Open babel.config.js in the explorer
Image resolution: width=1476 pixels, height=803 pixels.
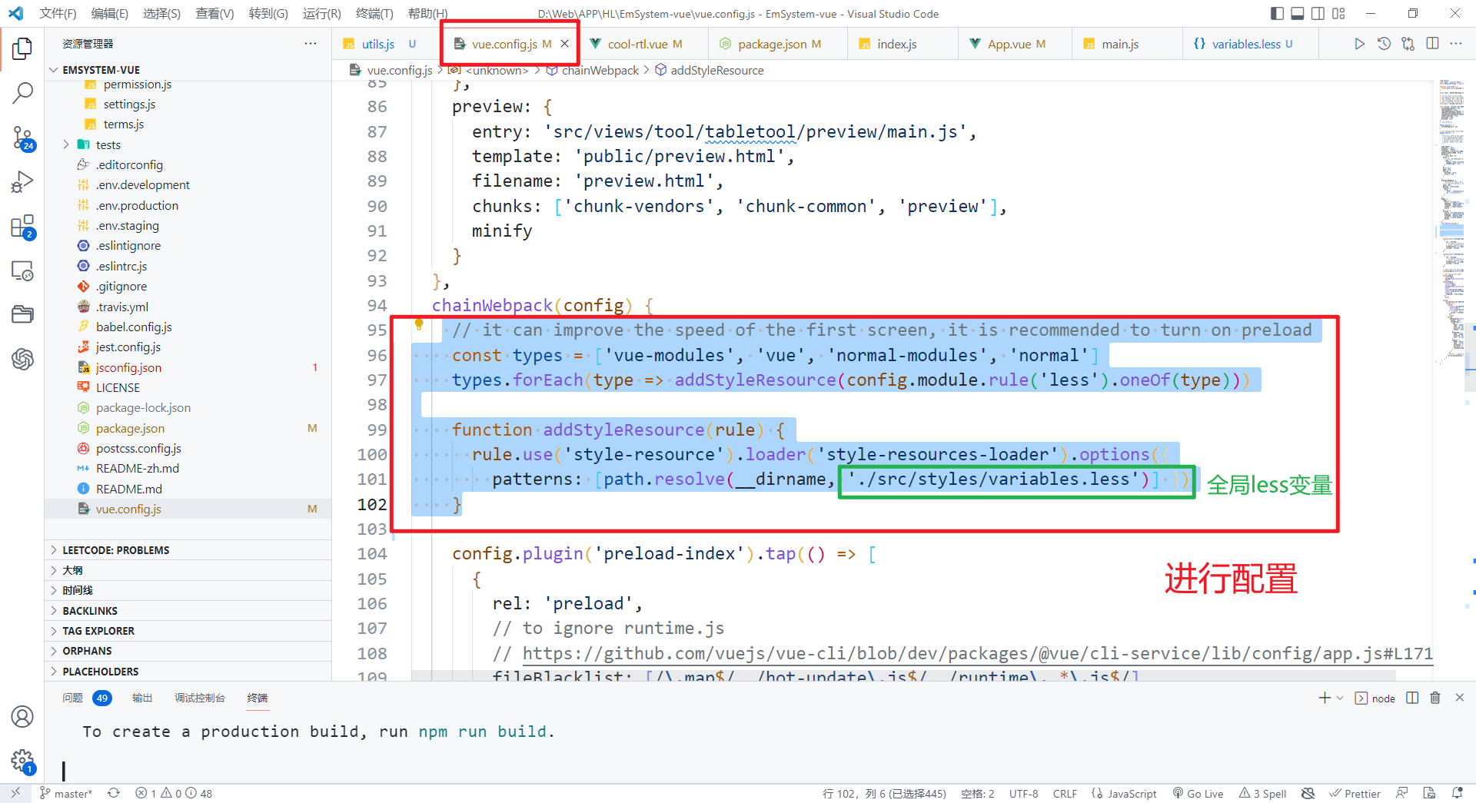[x=134, y=327]
